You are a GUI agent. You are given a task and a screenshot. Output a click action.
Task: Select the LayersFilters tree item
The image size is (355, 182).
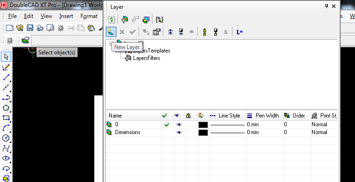coord(147,58)
